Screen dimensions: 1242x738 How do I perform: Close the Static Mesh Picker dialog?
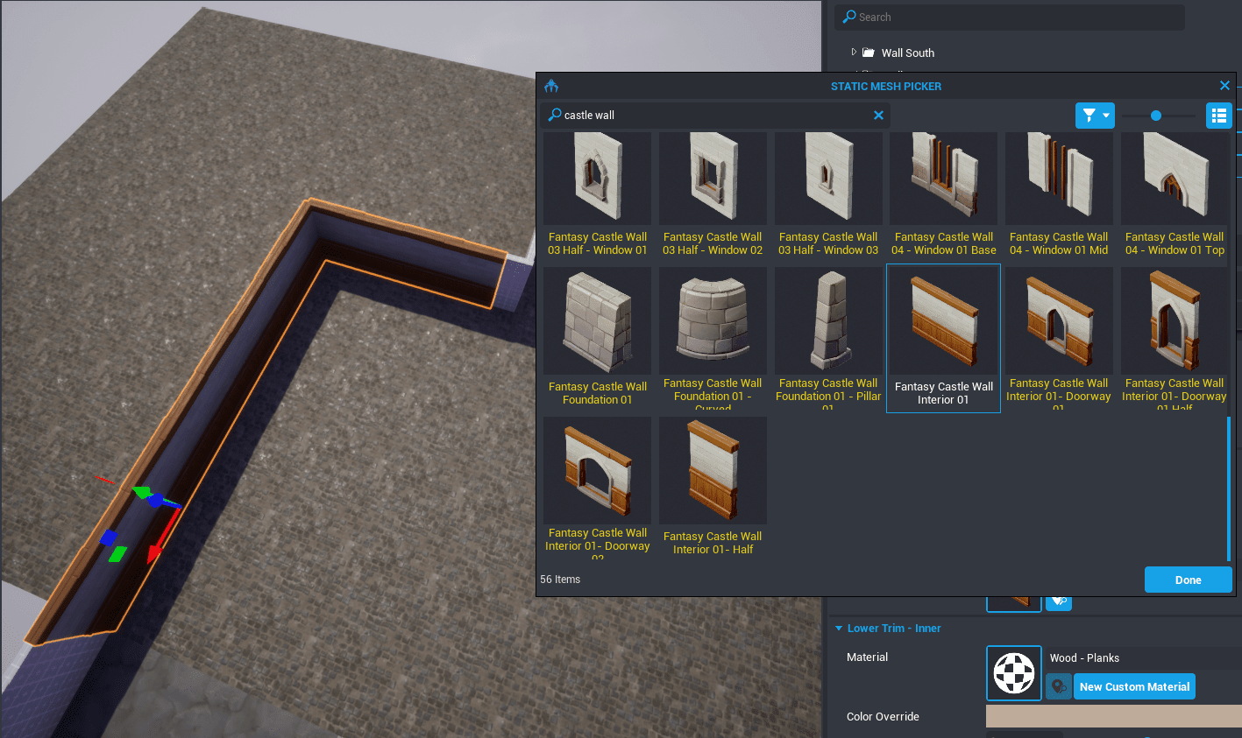(1224, 86)
